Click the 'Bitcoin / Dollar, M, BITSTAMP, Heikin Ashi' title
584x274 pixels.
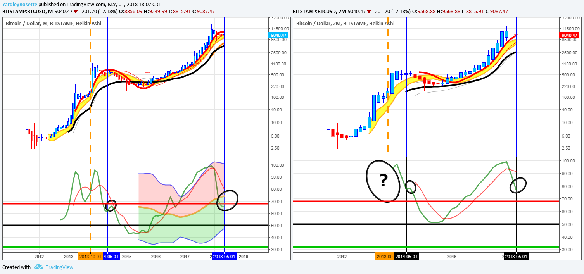click(54, 24)
